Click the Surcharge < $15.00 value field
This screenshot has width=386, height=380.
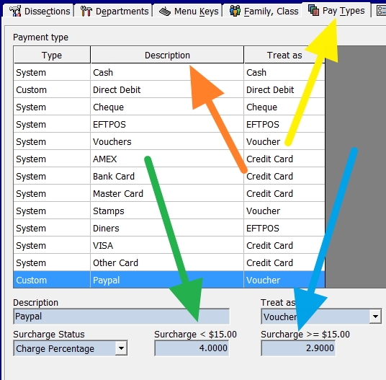(x=192, y=348)
